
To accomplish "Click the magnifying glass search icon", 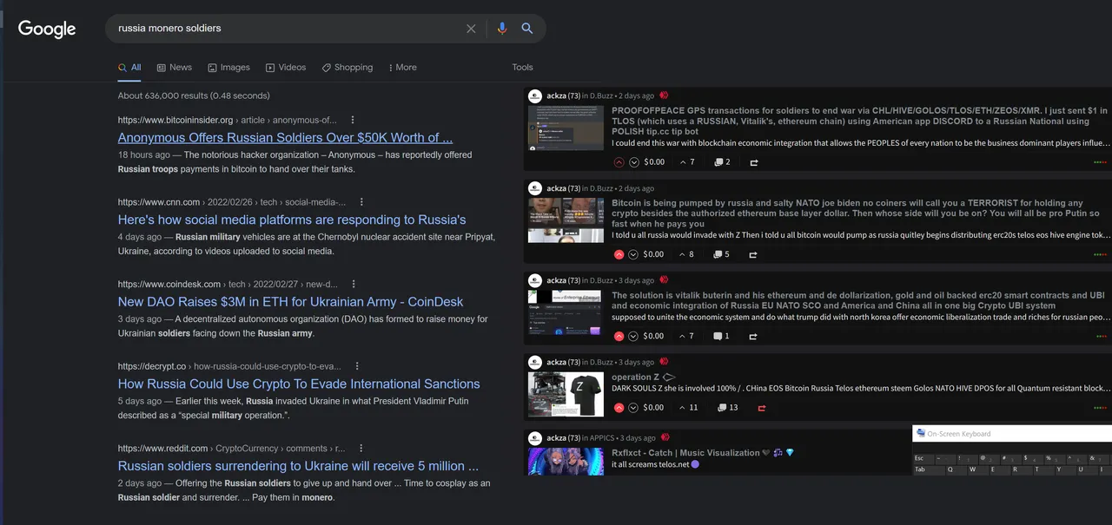I will (x=527, y=29).
